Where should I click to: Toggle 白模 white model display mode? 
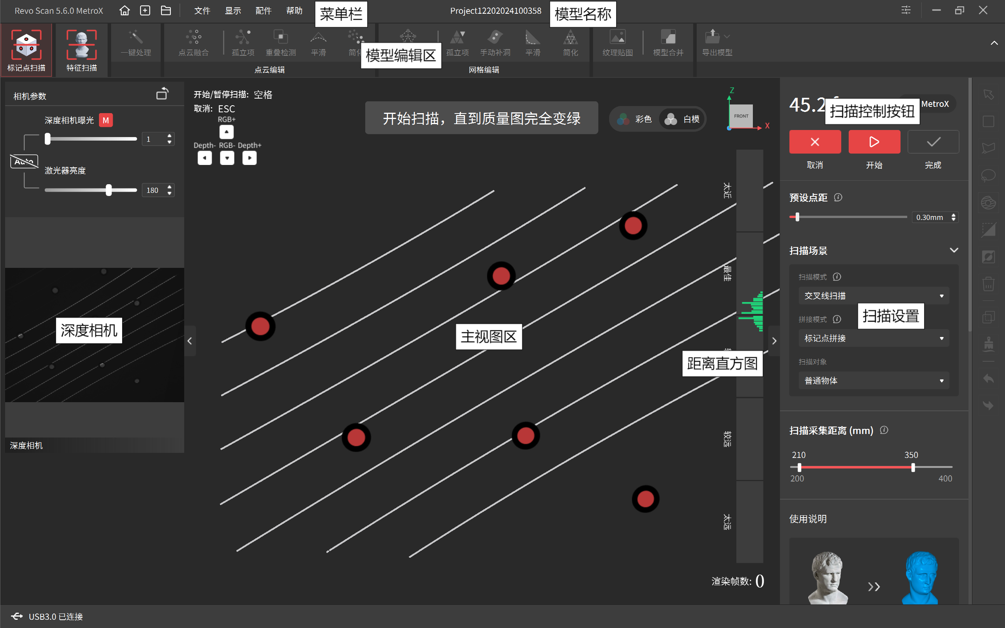682,119
